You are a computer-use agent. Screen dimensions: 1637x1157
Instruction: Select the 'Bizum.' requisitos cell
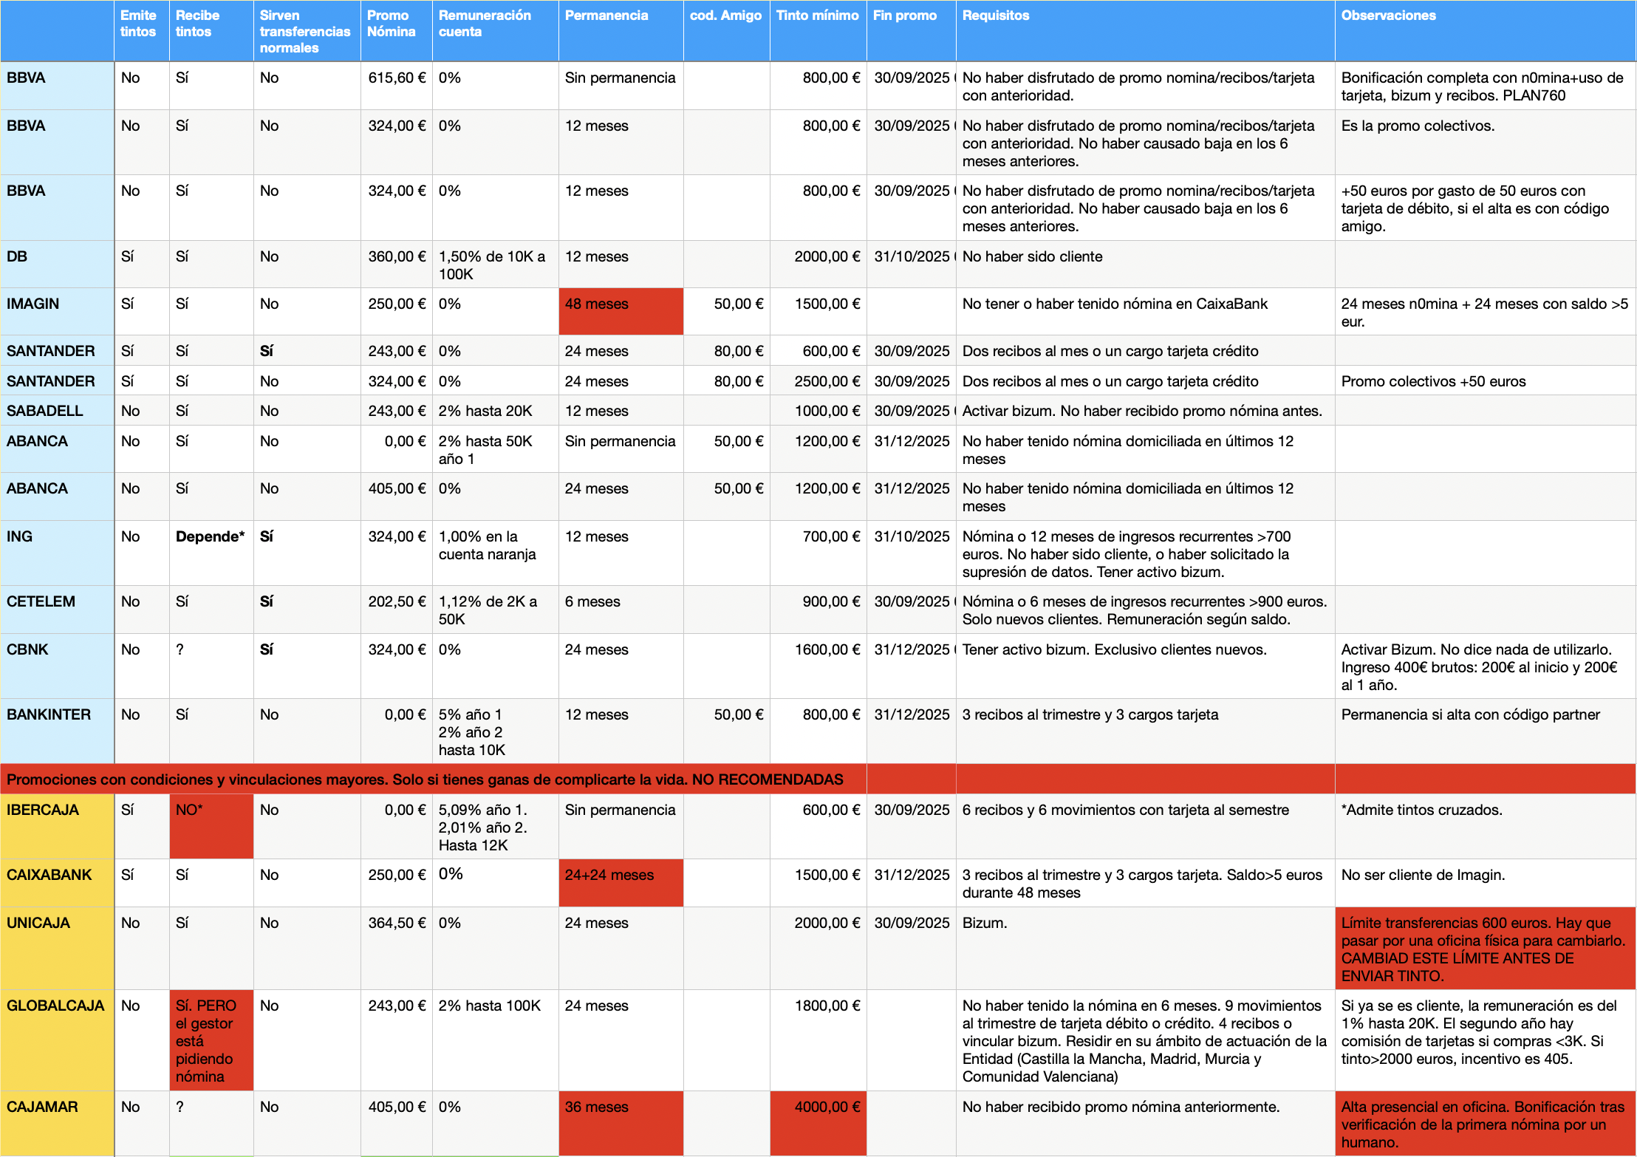(1146, 948)
